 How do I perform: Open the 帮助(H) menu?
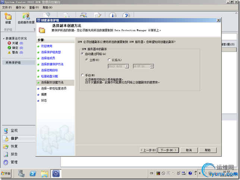47,7
